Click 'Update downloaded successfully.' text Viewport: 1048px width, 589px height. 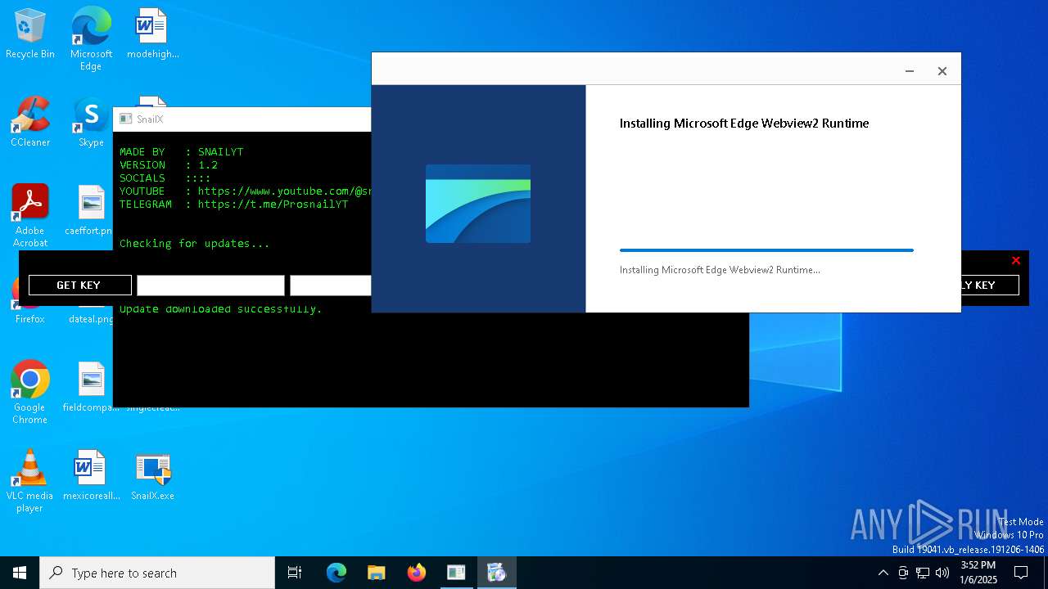click(221, 309)
